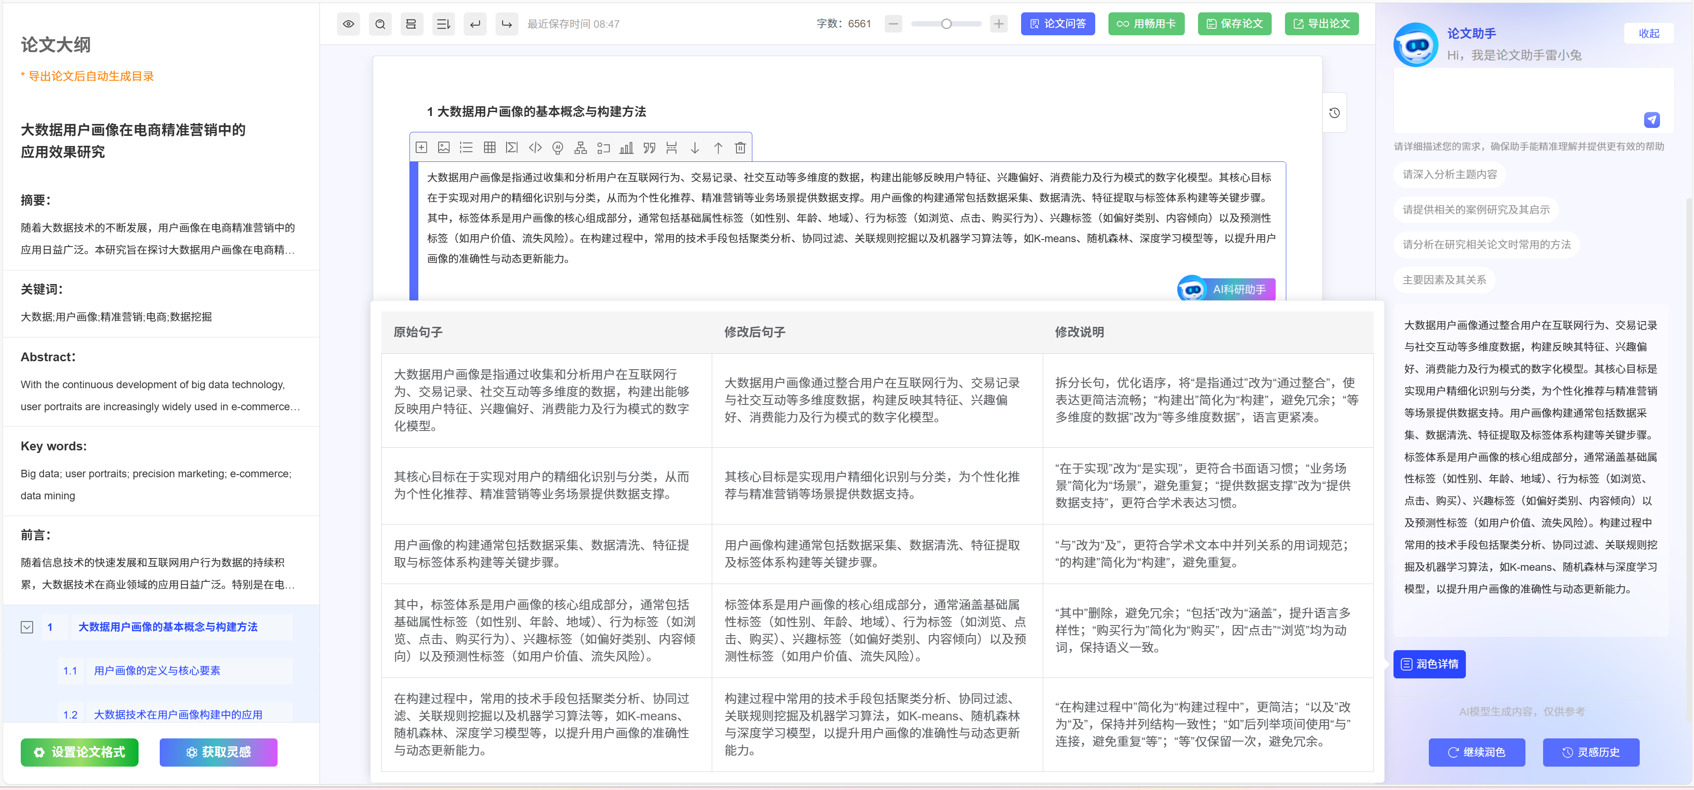Collapse assistant panel with 收起
Viewport: 1694px width, 790px height.
[1649, 33]
